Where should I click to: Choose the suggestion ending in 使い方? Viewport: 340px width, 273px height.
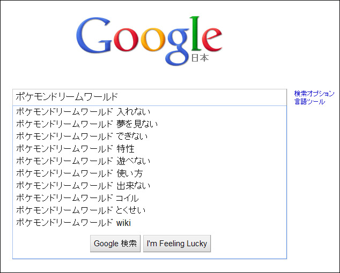pos(79,173)
